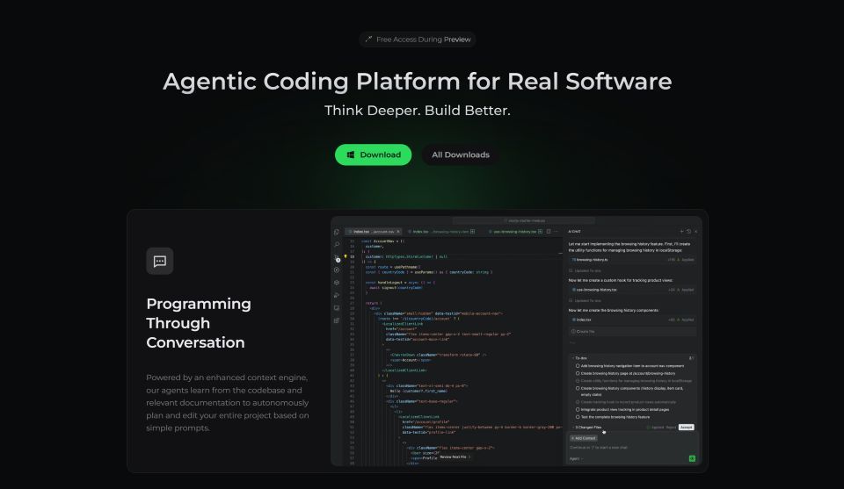Open AI chat history icon
The image size is (844, 489).
688,232
